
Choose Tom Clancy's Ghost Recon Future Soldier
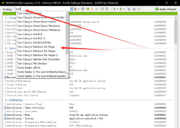pyautogui.click(x=41, y=17)
